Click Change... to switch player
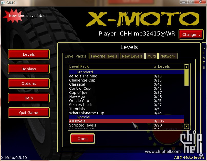 pos(191,34)
